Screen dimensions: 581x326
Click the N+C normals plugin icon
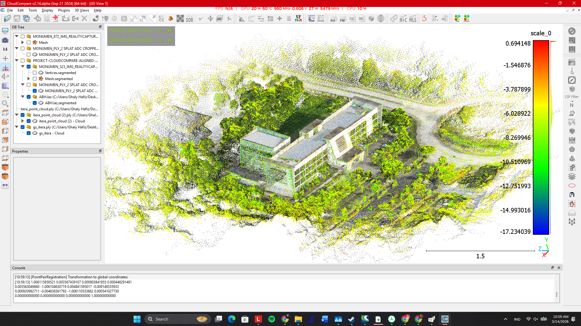pyautogui.click(x=403, y=19)
